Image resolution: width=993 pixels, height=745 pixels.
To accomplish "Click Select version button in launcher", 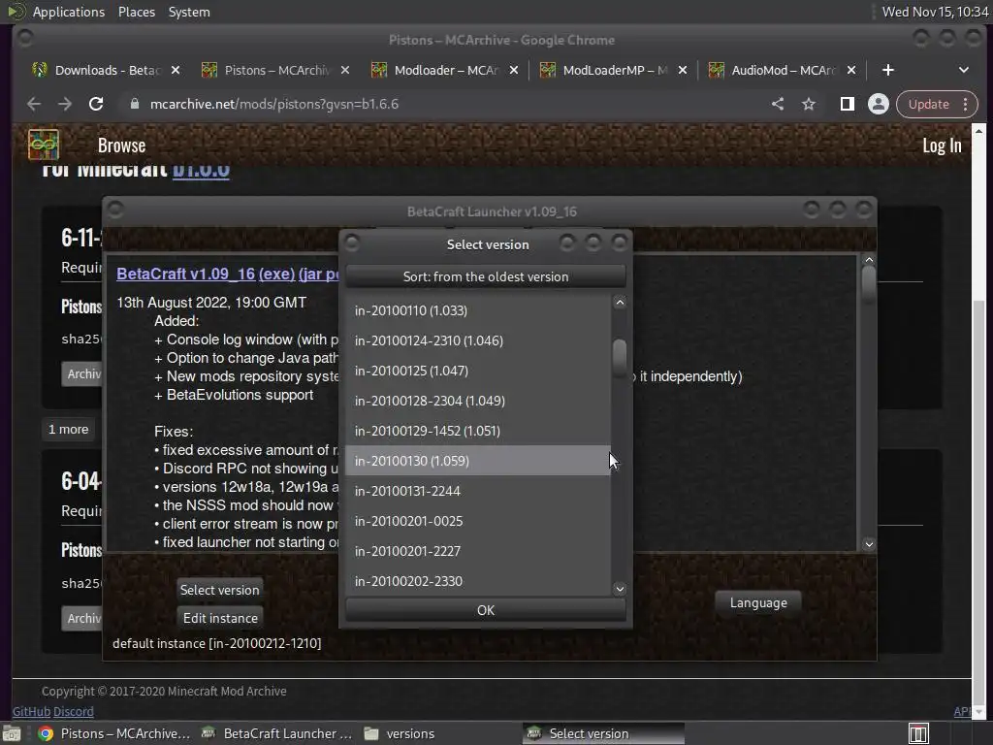I will pos(219,590).
